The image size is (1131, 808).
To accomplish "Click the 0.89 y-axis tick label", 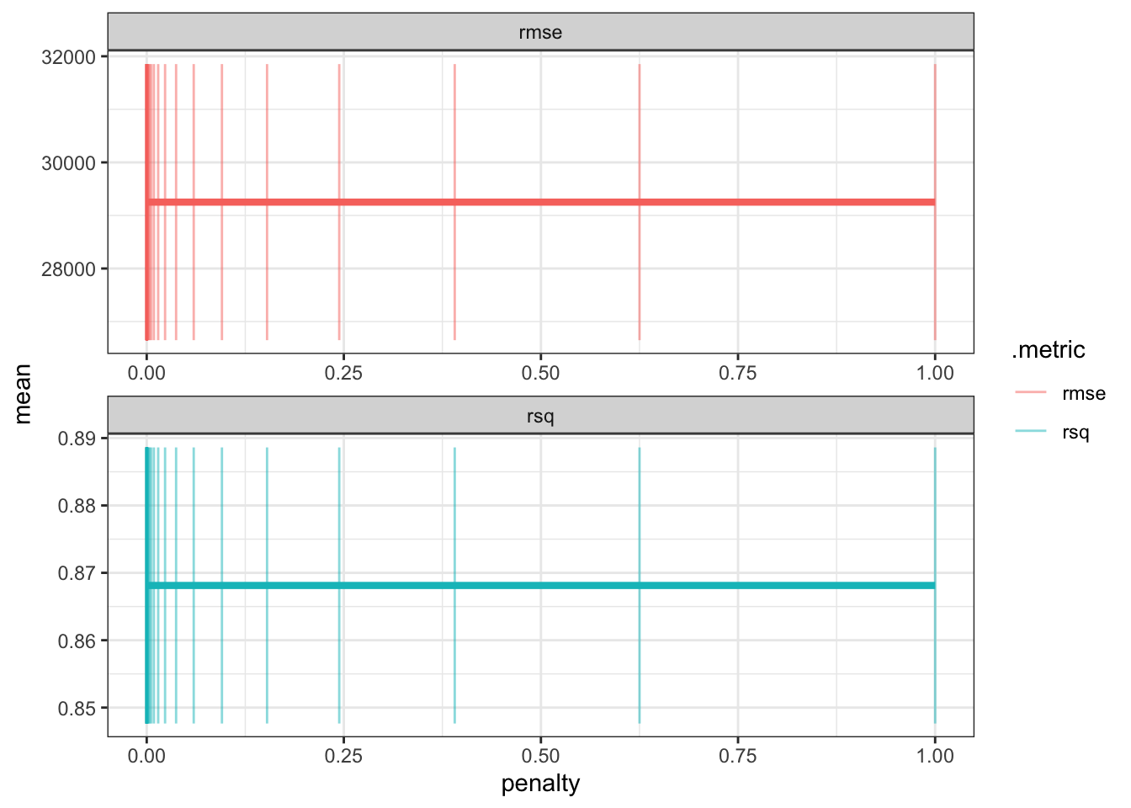I will (77, 439).
